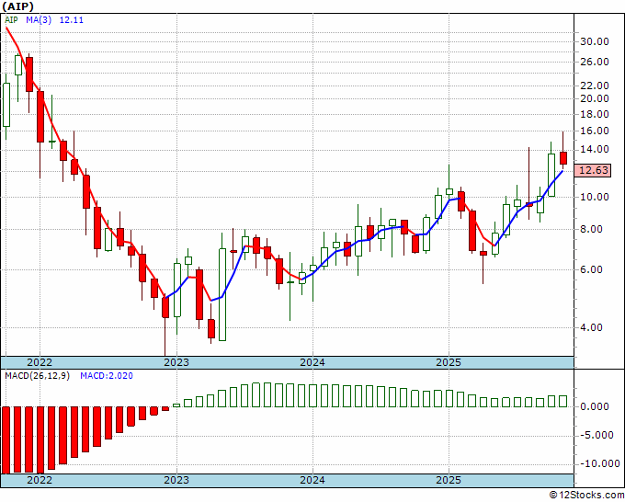Select the current price tag 12.63
This screenshot has width=625, height=502.
pos(593,171)
